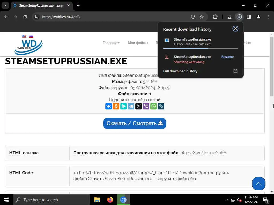Viewport: 274px width, 205px height.
Task: Switch site language with US flag
Action: 24,36
